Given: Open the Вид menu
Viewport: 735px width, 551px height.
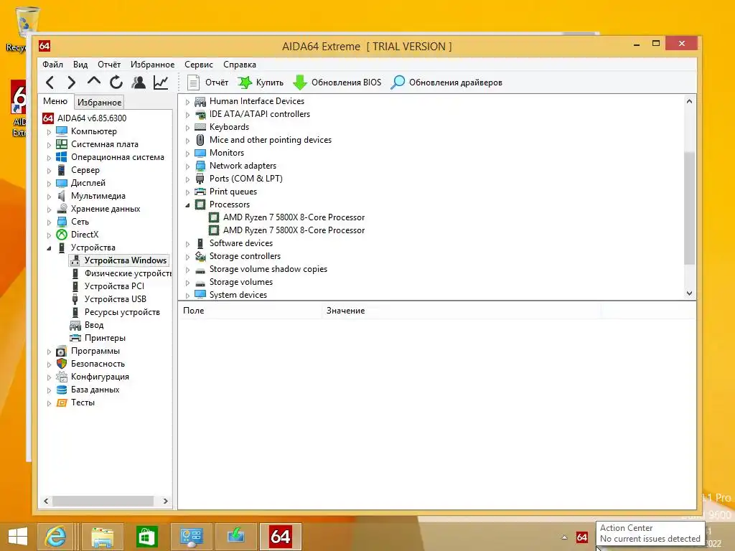Looking at the screenshot, I should pos(80,65).
